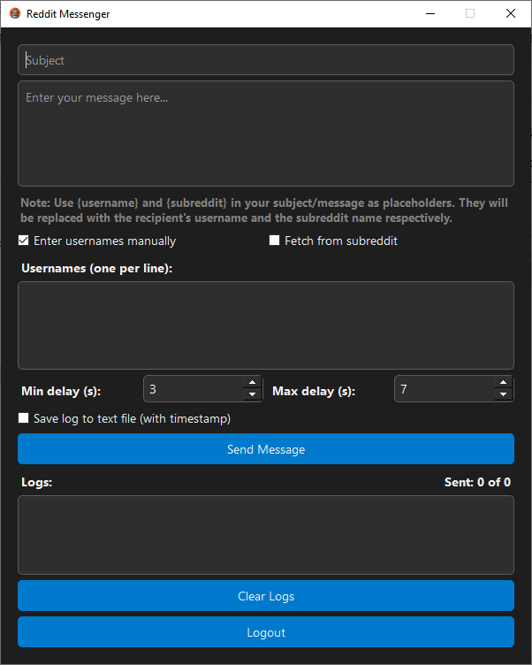Decrease Max delay with down arrow
532x665 pixels.
coord(503,394)
